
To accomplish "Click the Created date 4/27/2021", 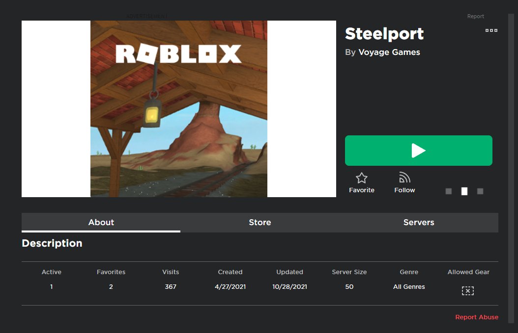I will click(230, 287).
